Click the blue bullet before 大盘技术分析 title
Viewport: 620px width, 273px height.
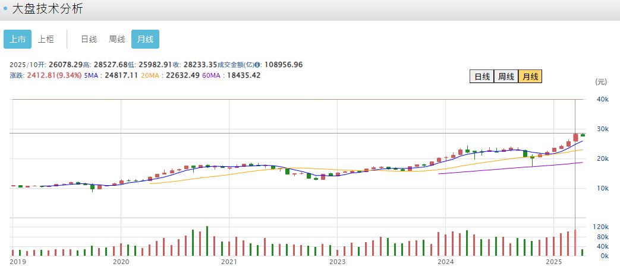click(5, 9)
